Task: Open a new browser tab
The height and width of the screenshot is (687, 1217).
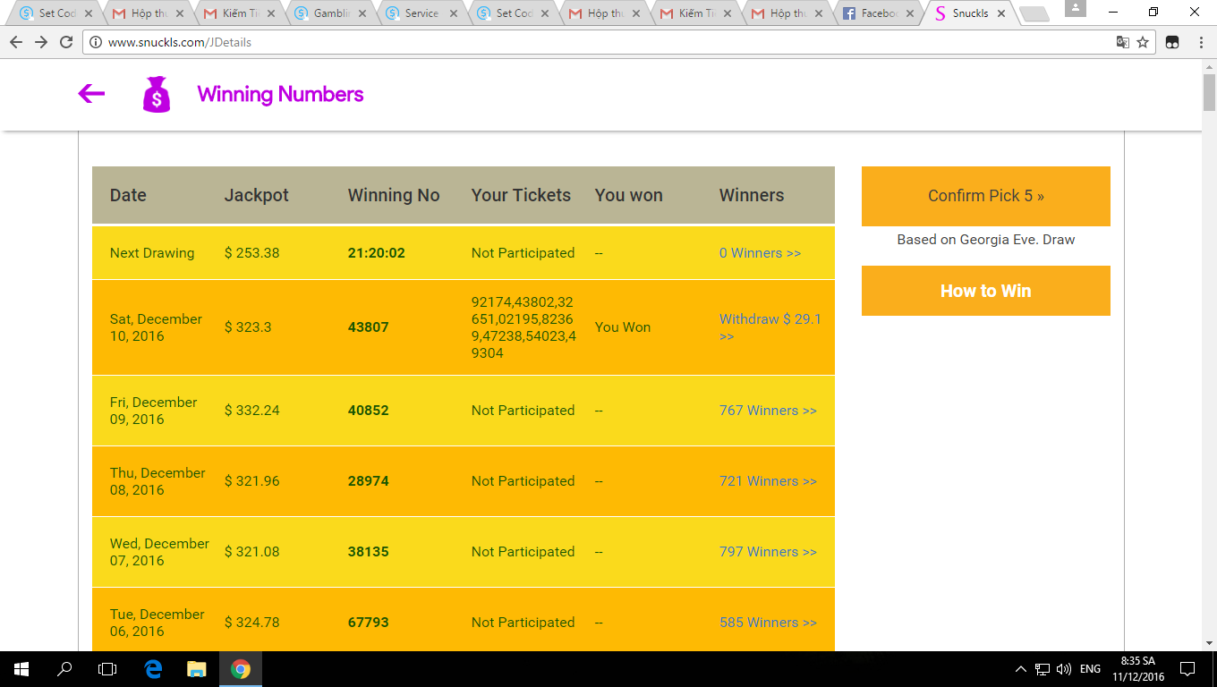Action: 1034,14
